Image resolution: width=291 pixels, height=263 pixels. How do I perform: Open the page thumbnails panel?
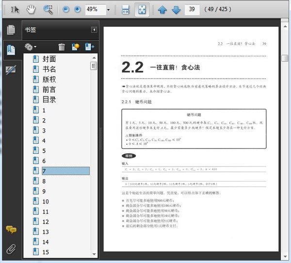10,30
